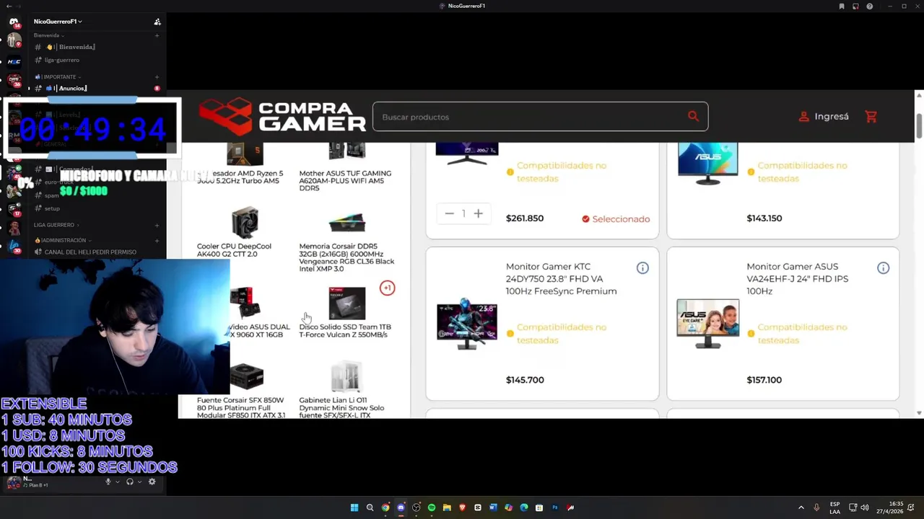Open Spotify from the taskbar

(x=432, y=507)
